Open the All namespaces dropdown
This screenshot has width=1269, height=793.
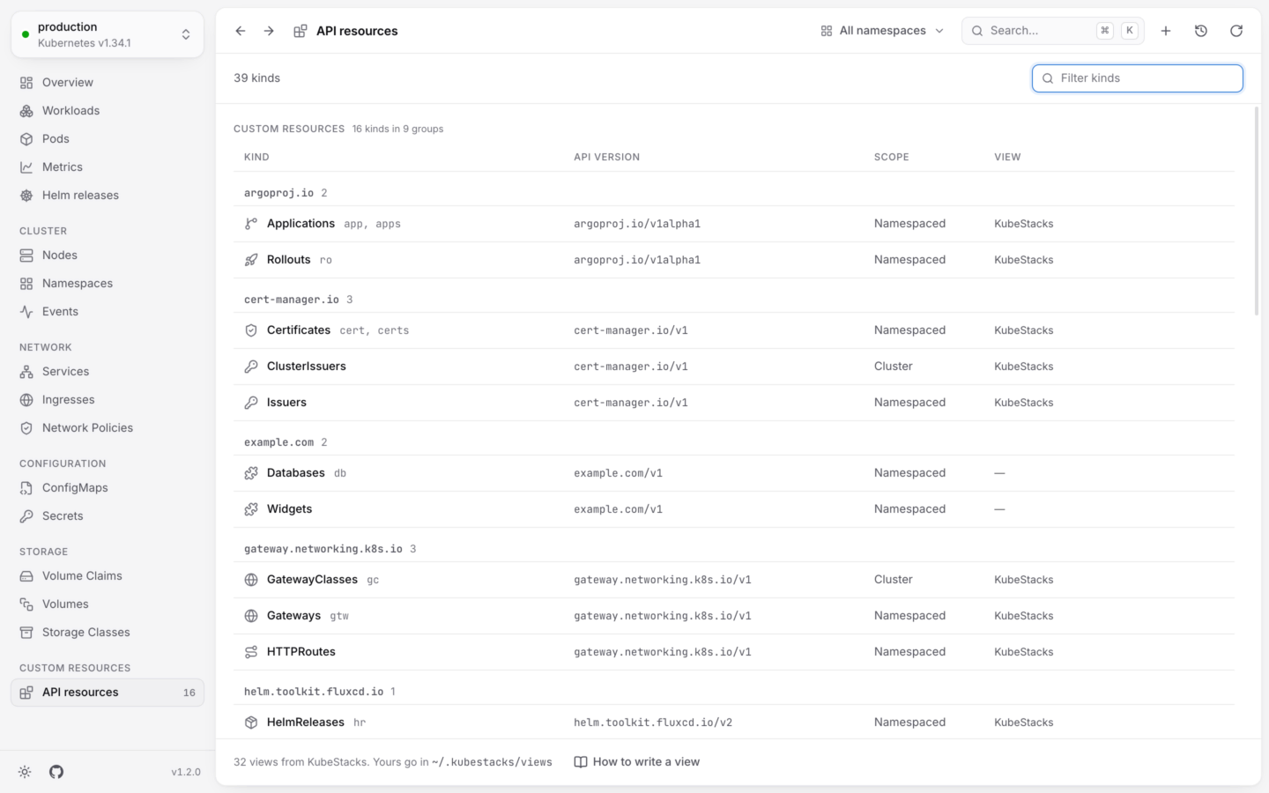point(882,31)
